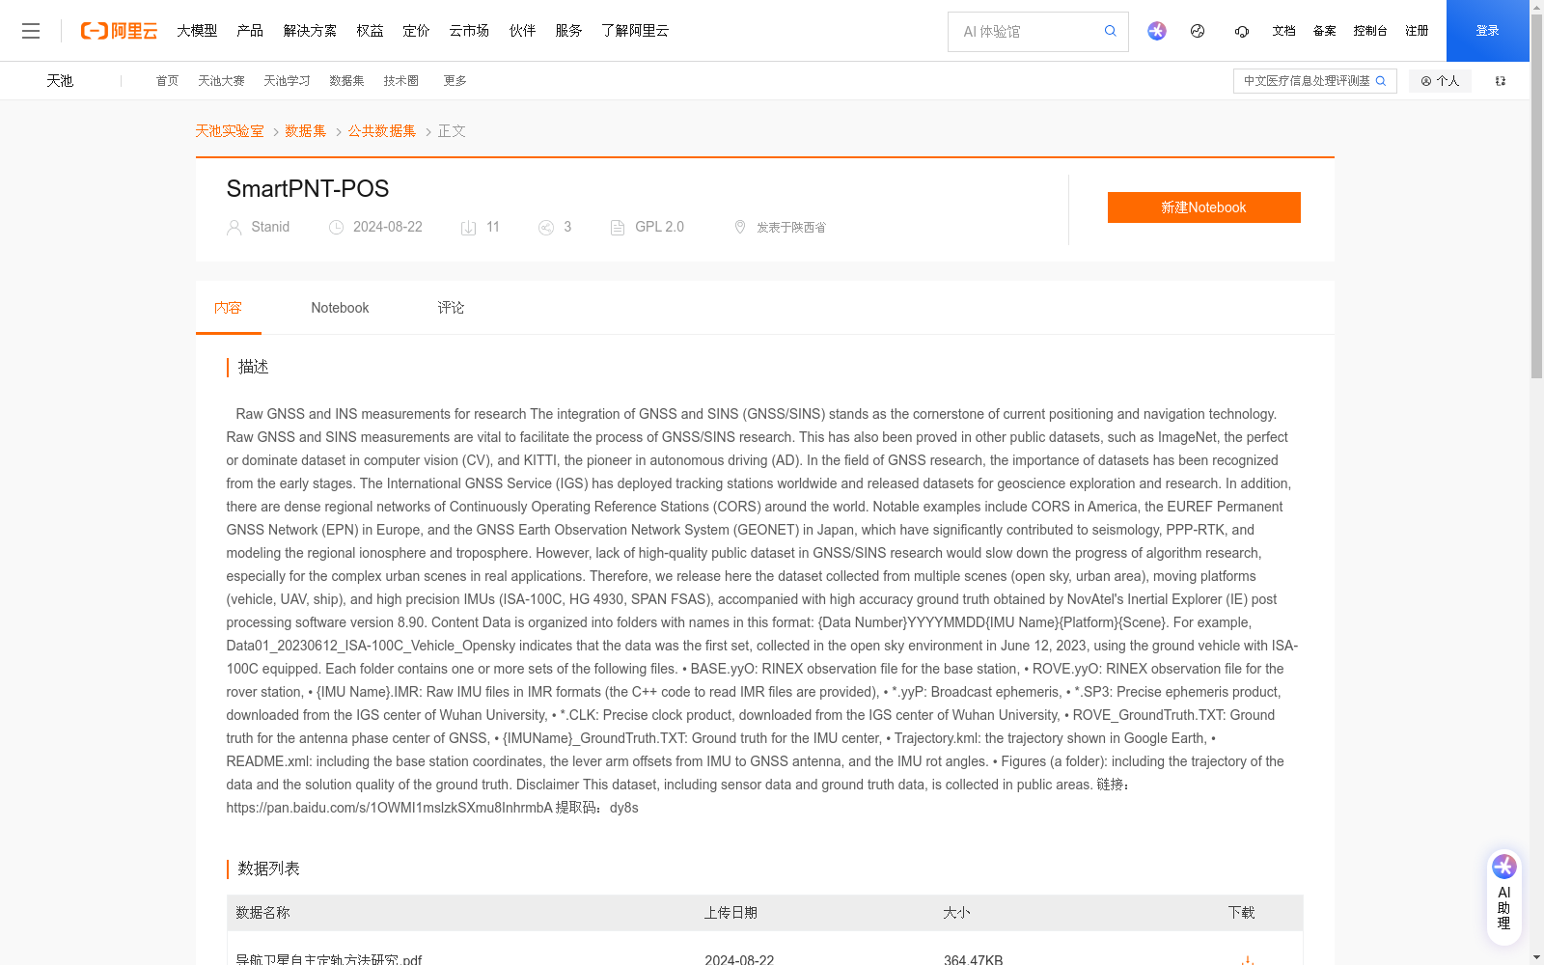This screenshot has height=965, width=1544.
Task: Go to 首页 in Tianchi nav
Action: [167, 81]
